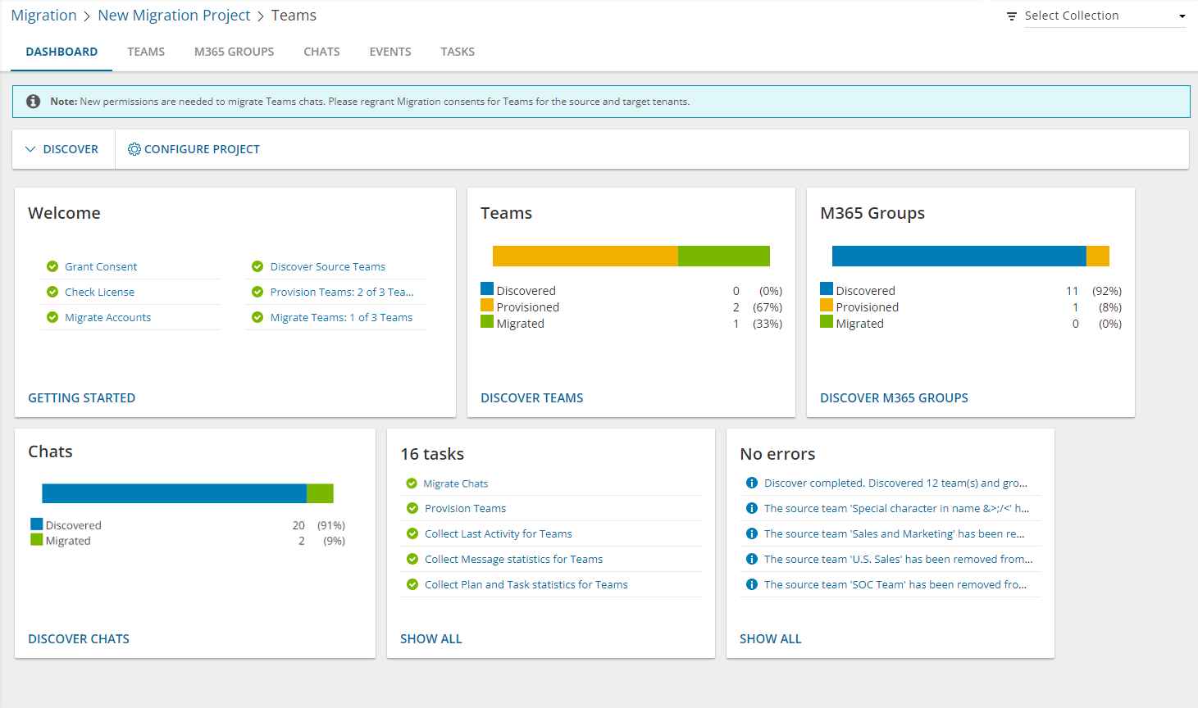This screenshot has height=708, width=1198.
Task: Click Discover Teams link
Action: [x=531, y=397]
